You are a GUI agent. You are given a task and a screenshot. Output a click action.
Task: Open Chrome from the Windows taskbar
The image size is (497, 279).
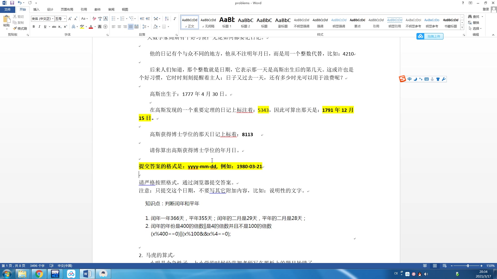pyautogui.click(x=39, y=274)
